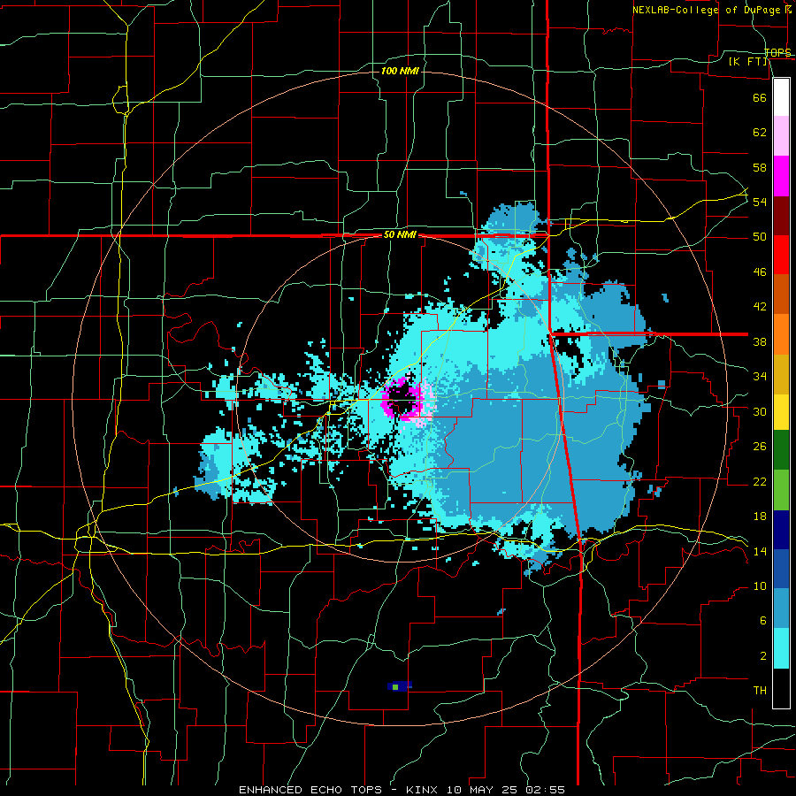Click the "18" legend value
This screenshot has width=796, height=796.
click(760, 517)
